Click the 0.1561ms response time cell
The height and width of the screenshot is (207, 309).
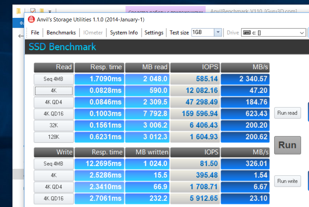click(x=99, y=125)
